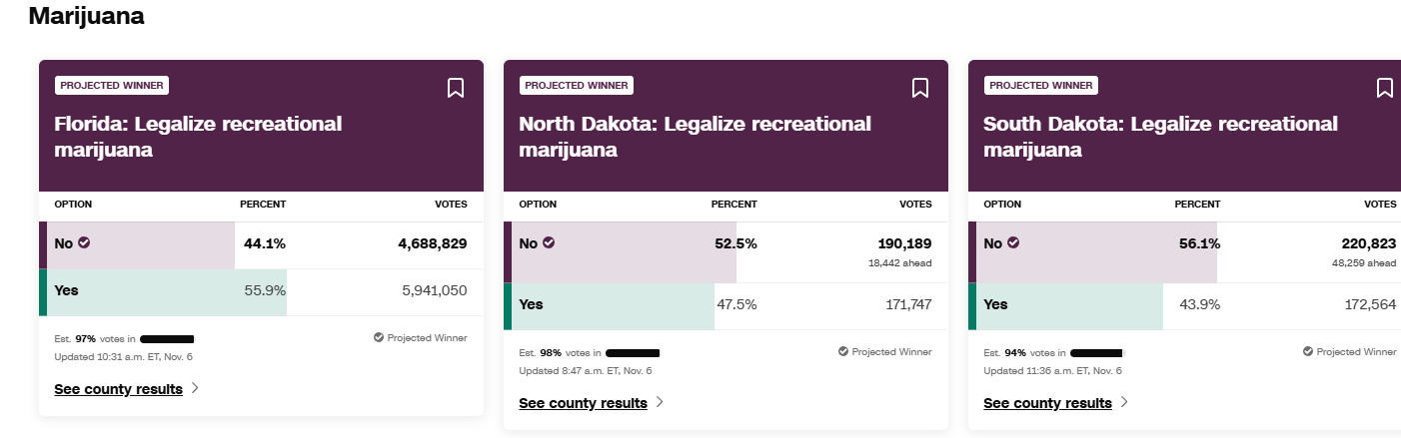This screenshot has width=1401, height=438.
Task: Click the checkmark beside Florida's No option
Action: [x=84, y=242]
